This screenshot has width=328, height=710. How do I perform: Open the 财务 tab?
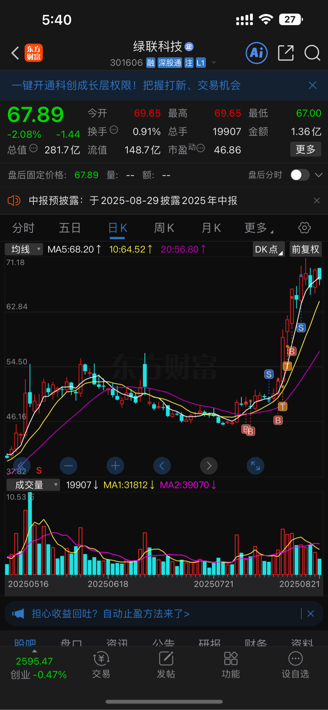[x=256, y=642]
